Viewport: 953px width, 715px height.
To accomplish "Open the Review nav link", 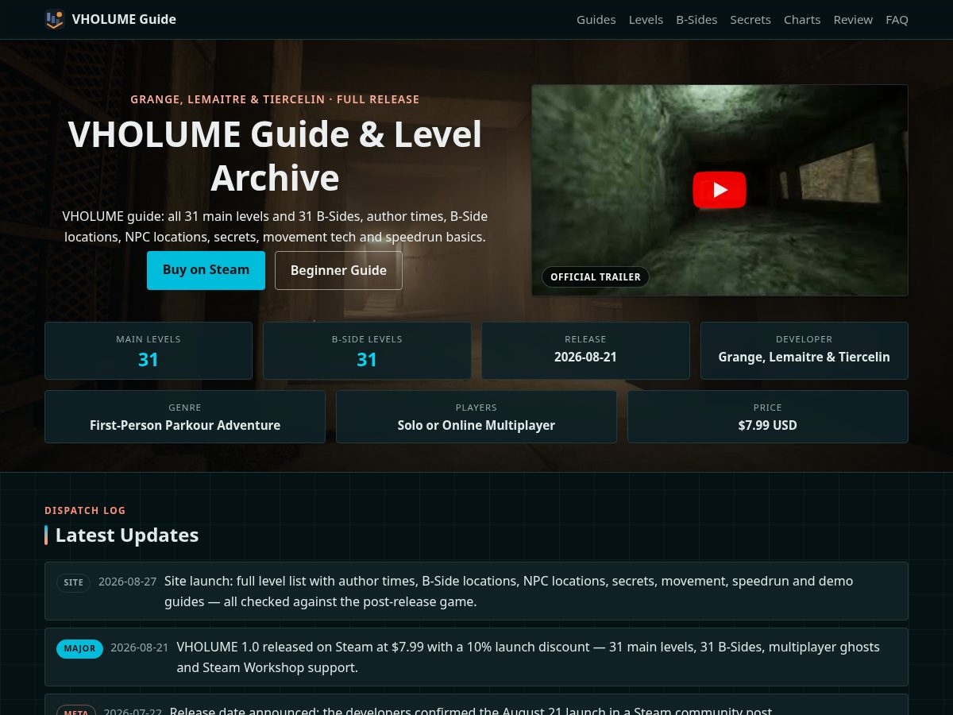I will click(853, 19).
